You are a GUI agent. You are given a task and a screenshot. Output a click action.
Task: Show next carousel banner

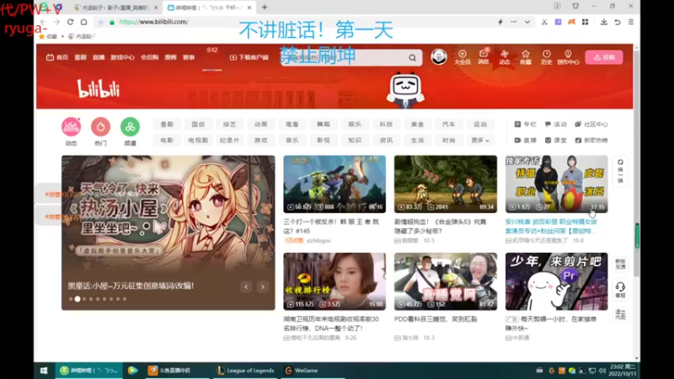point(263,286)
